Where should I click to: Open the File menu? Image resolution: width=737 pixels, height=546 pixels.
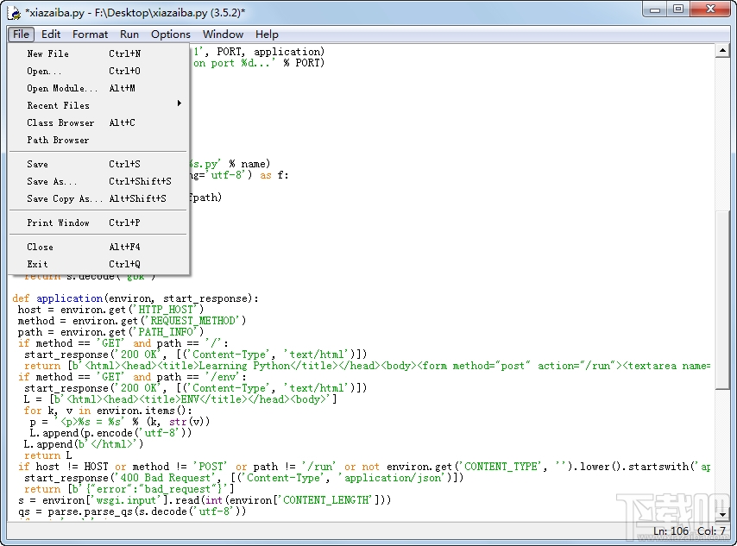pos(21,35)
